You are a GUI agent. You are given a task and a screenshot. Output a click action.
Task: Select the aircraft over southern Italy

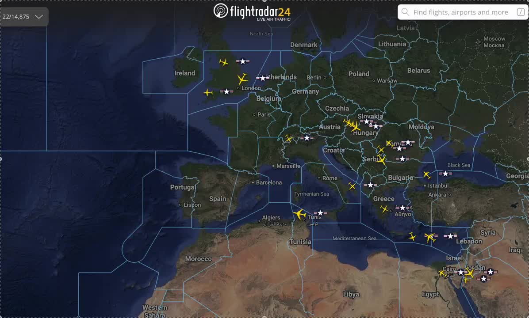click(x=352, y=186)
